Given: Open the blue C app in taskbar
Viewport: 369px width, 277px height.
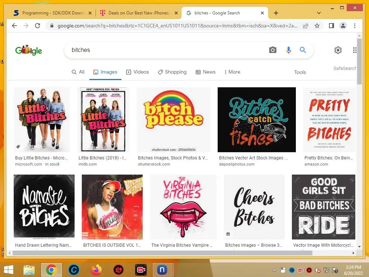Looking at the screenshot, I should point(74,270).
